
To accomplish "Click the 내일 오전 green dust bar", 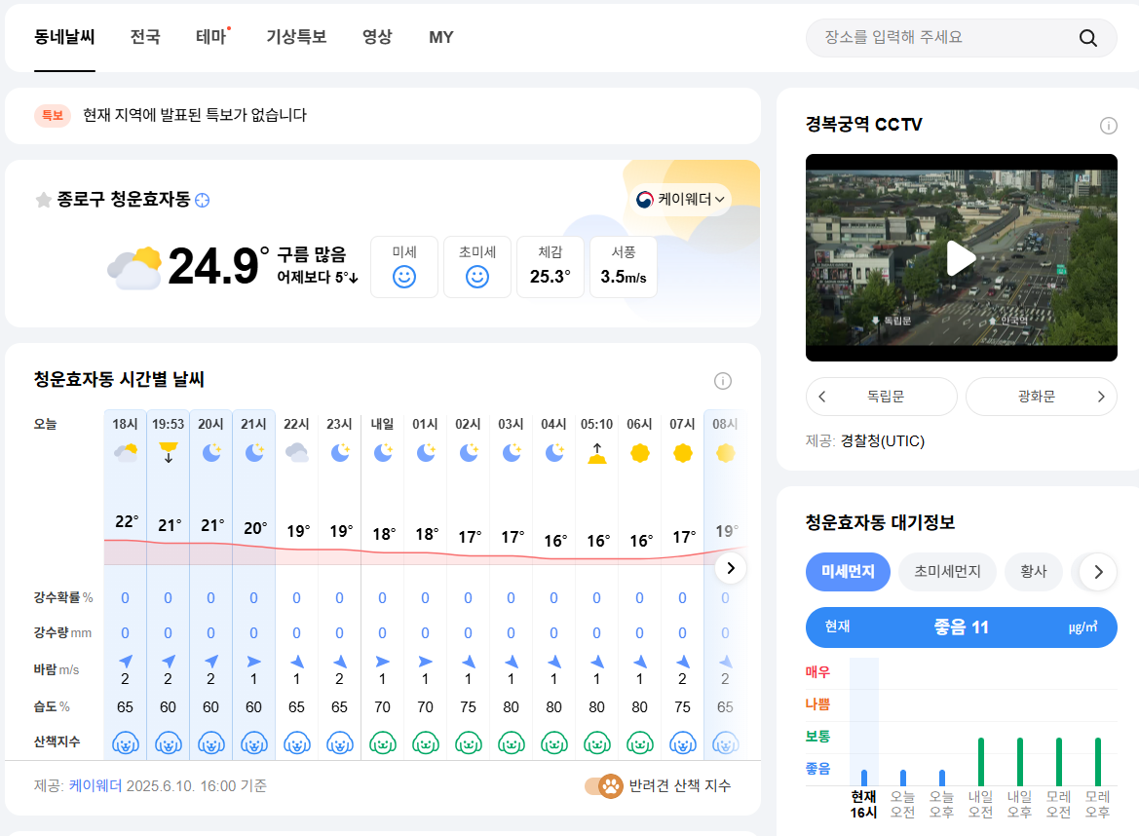I will click(980, 761).
